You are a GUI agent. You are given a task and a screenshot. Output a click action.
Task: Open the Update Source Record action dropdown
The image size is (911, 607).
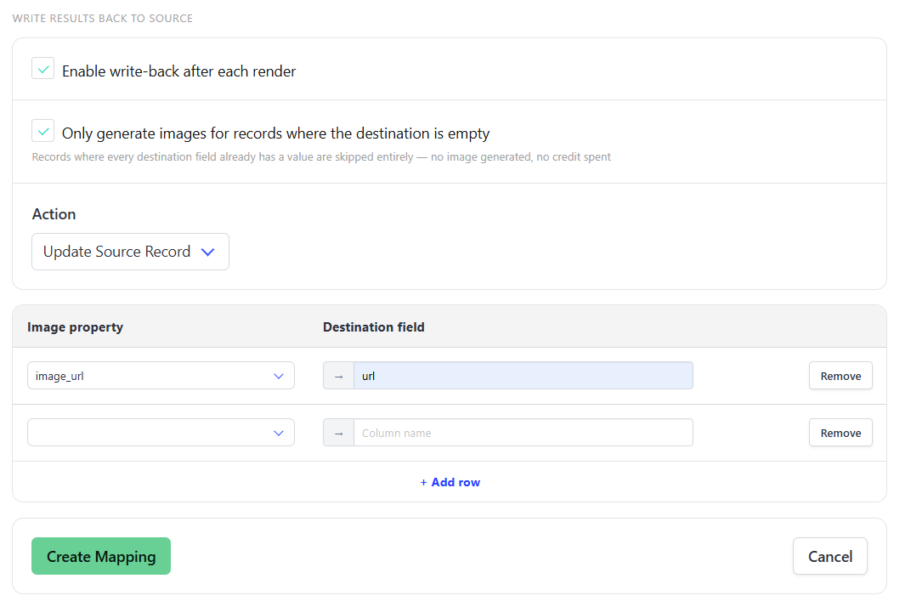coord(130,252)
